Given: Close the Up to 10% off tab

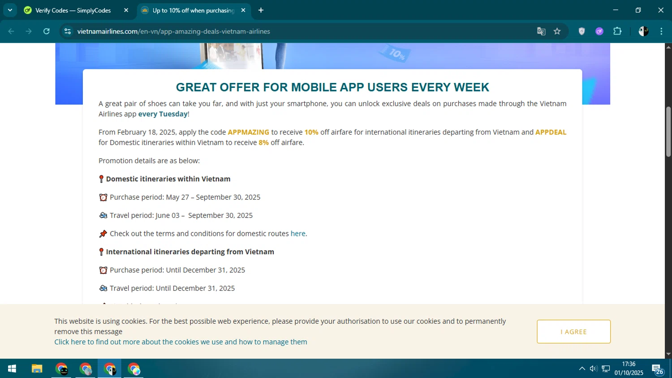Looking at the screenshot, I should [243, 10].
